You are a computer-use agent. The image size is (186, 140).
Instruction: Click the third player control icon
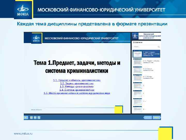35,117
